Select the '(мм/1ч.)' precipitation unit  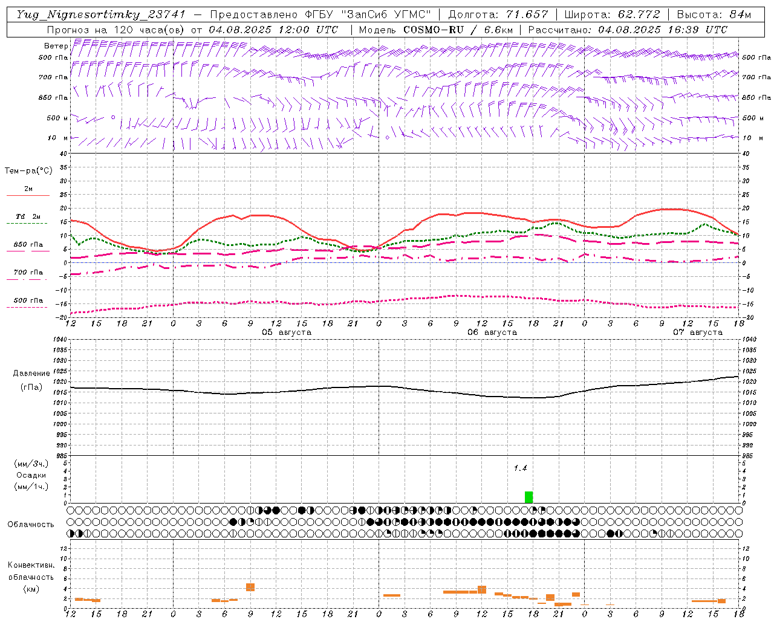click(x=31, y=487)
